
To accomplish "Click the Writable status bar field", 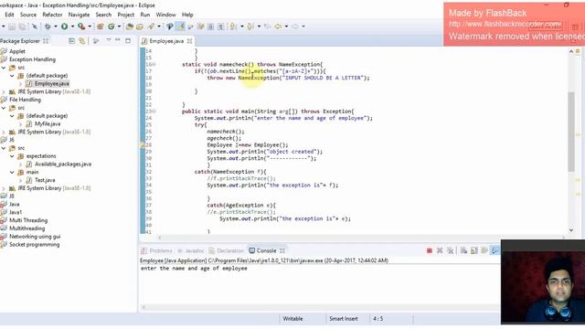I will [x=292, y=319].
